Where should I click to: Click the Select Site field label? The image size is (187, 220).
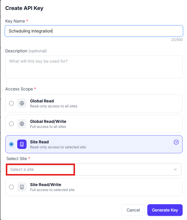point(17,159)
